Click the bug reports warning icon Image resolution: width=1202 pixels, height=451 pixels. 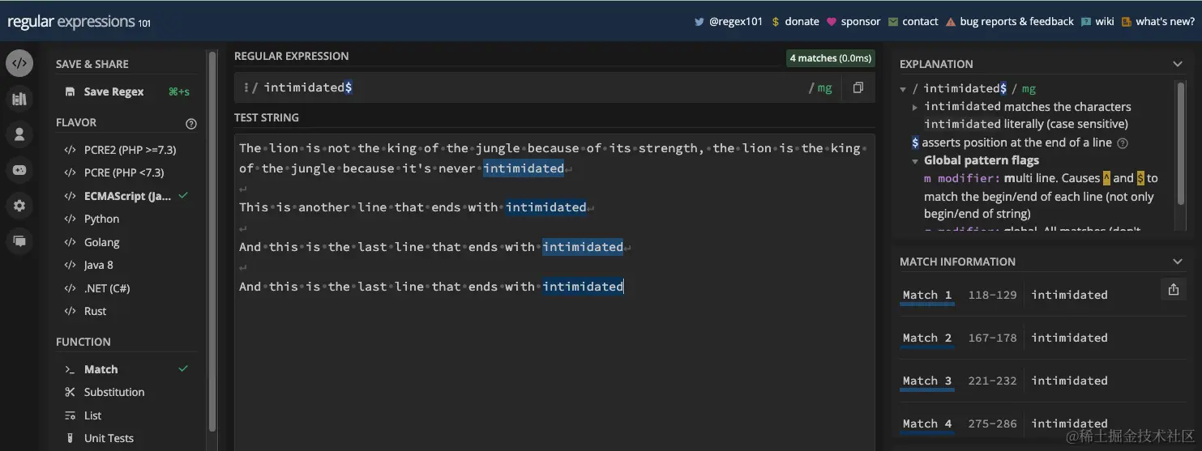click(951, 22)
